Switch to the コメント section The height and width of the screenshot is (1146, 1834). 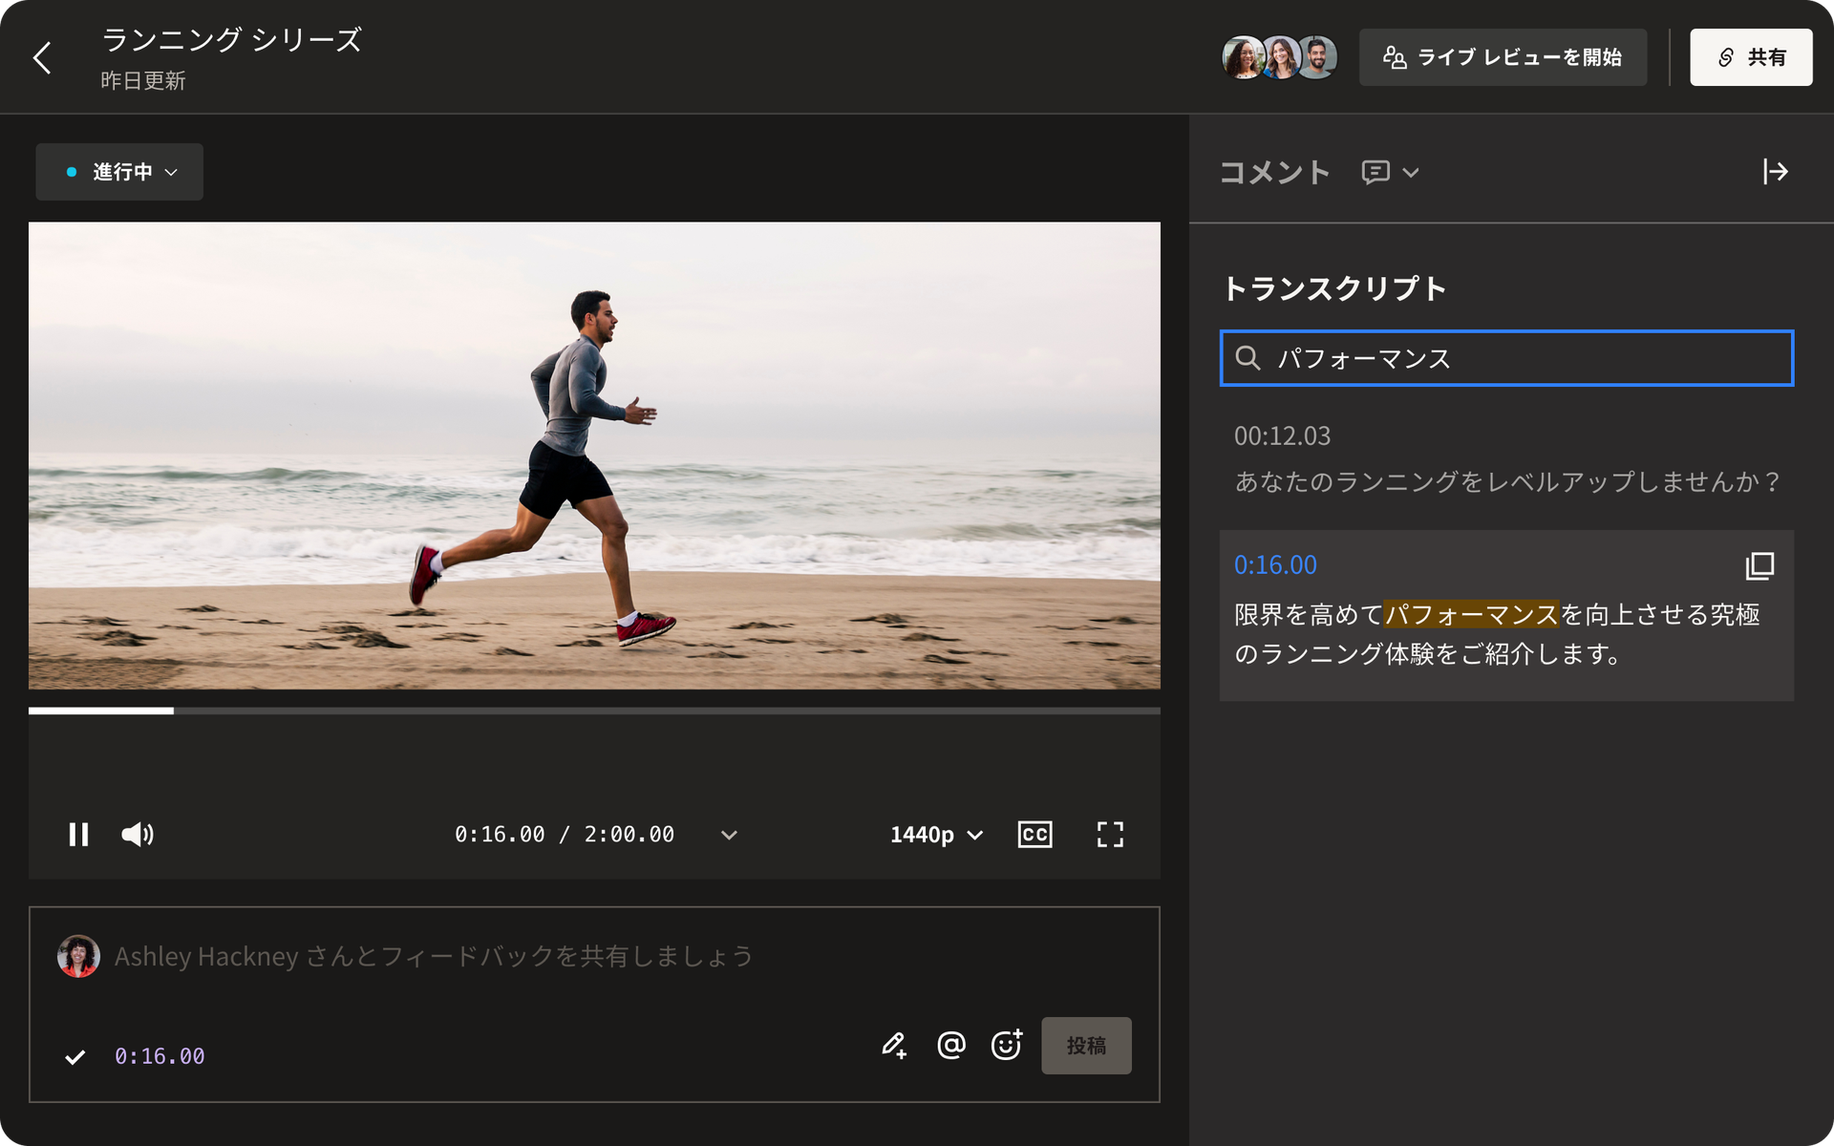point(1274,172)
